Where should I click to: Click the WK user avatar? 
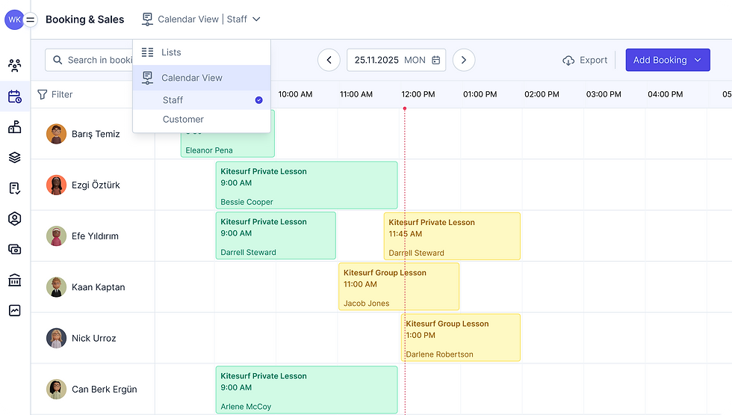13,19
